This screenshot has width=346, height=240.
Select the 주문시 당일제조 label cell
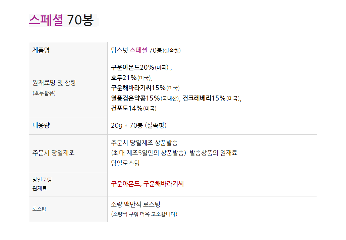point(54,153)
